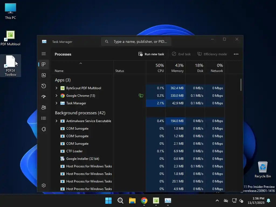This screenshot has width=276, height=207.
Task: Show hidden system tray icons chevron
Action: click(217, 201)
